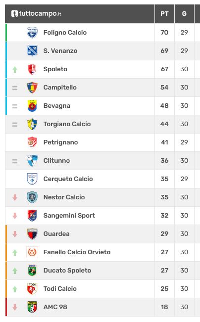This screenshot has width=200, height=322.
Task: Click the green up arrow beside Spoleto
Action: (x=15, y=69)
